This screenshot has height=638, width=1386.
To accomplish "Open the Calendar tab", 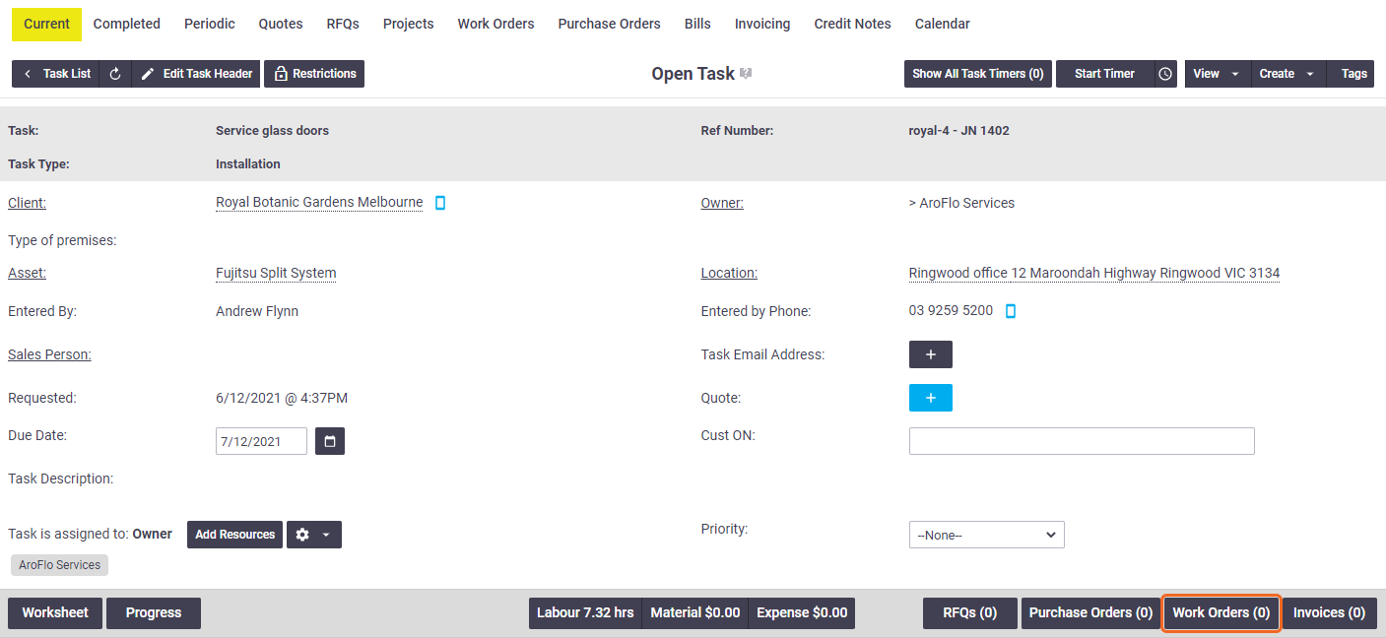I will tap(943, 24).
